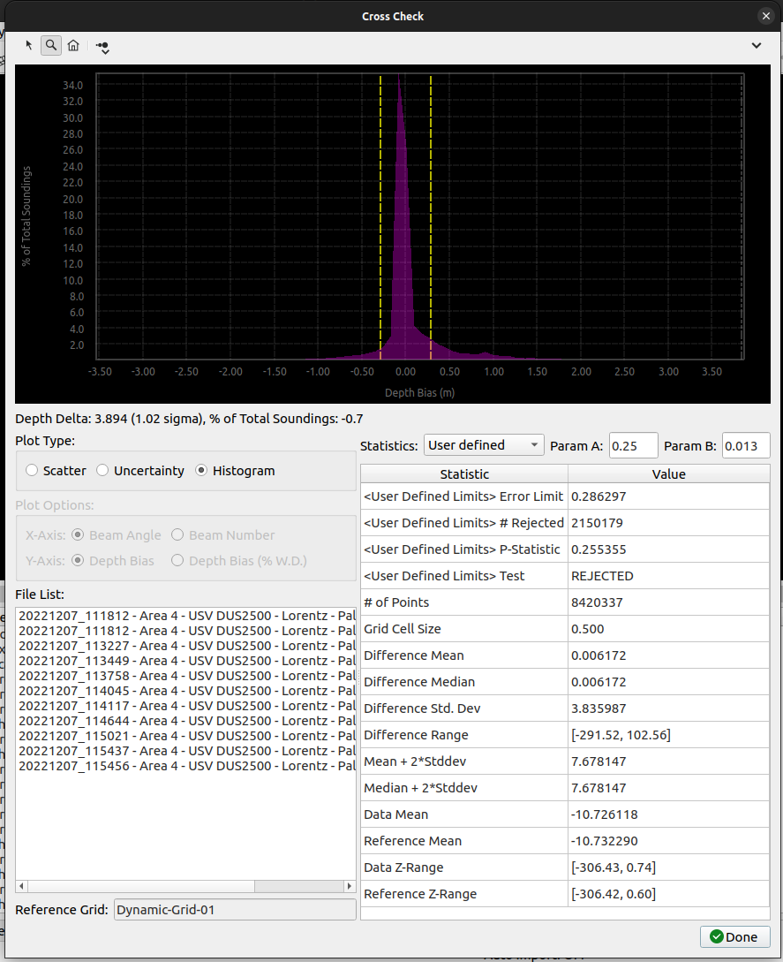Click the scroll left arrow of file list
Viewport: 783px width, 962px height.
[x=23, y=886]
